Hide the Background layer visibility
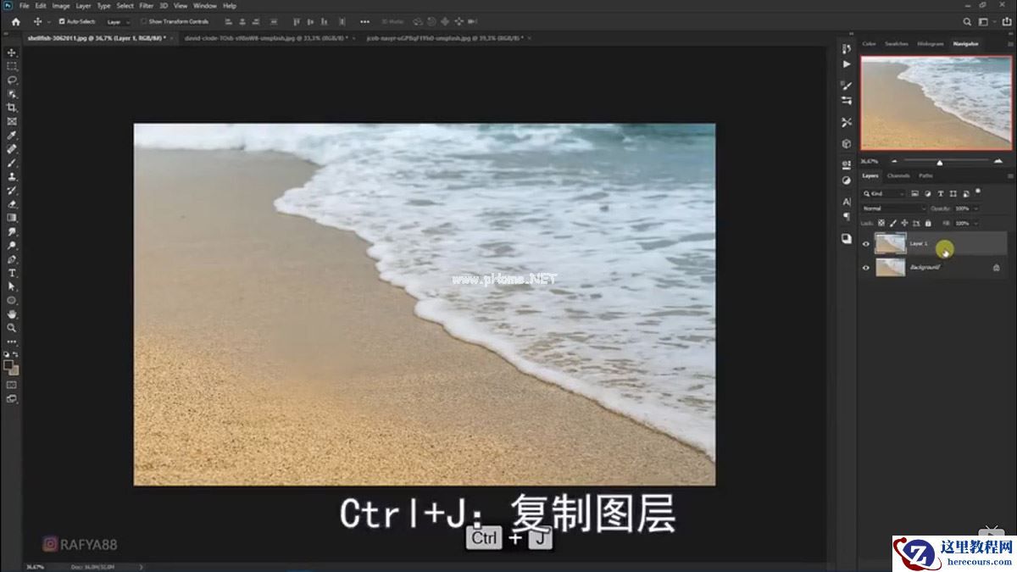The height and width of the screenshot is (572, 1017). 865,267
